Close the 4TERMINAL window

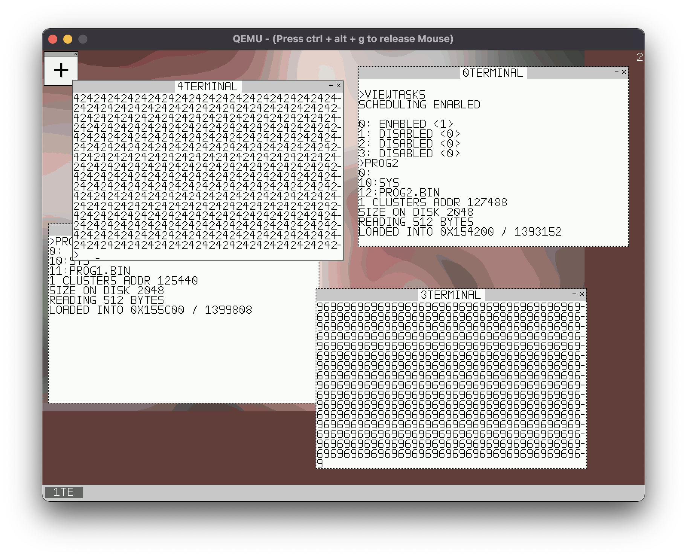[x=339, y=86]
